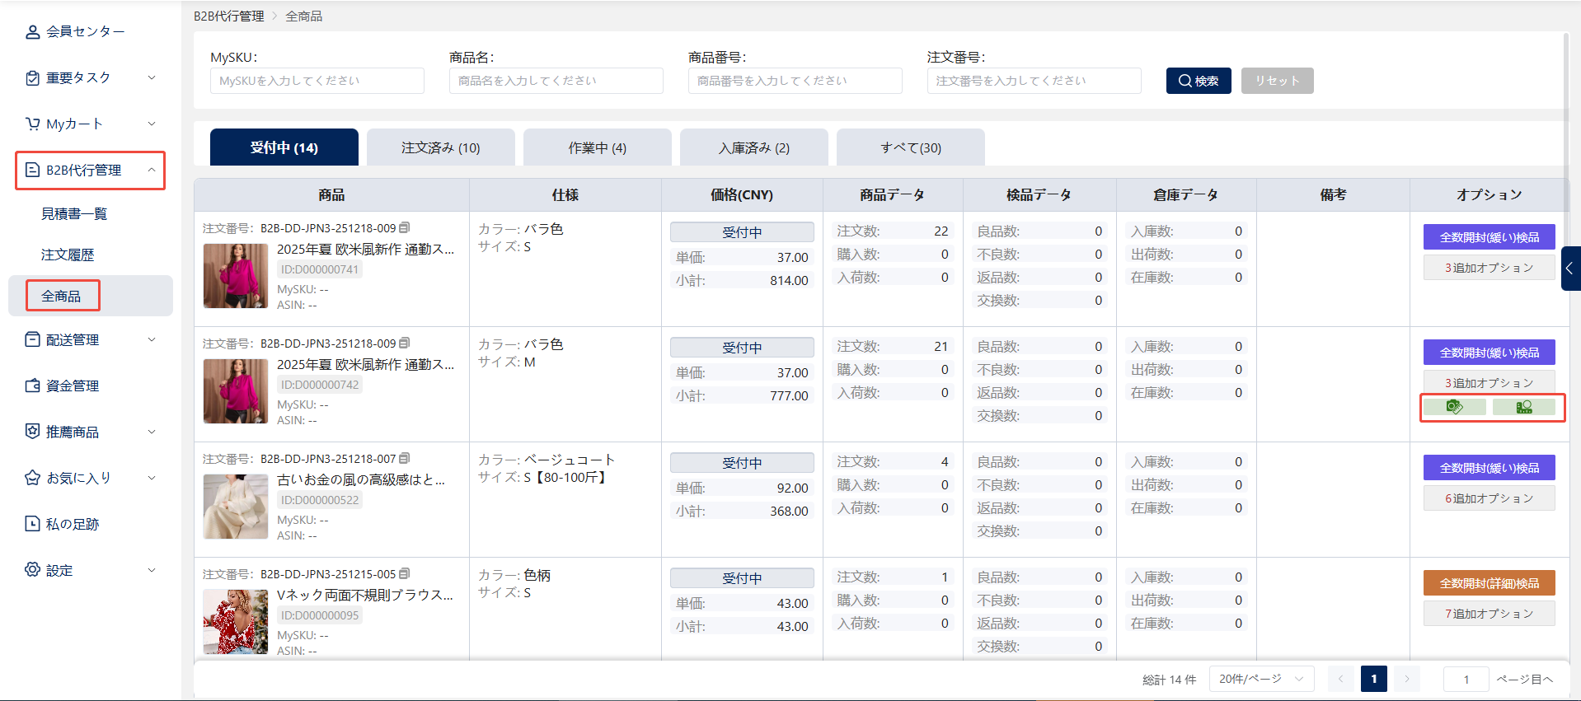Click the copy icon next to order B2B-DD-JPN3-251218-007
1581x701 pixels.
[404, 458]
